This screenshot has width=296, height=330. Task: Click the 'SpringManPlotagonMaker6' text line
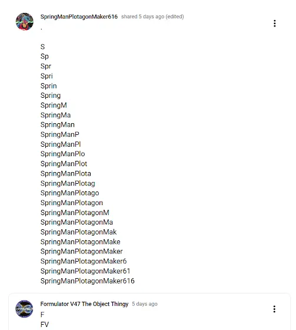tap(84, 262)
